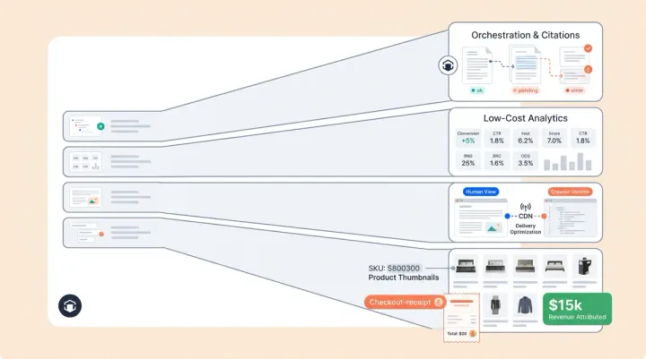The image size is (646, 359).
Task: Click the CDN label text
Action: coord(525,216)
